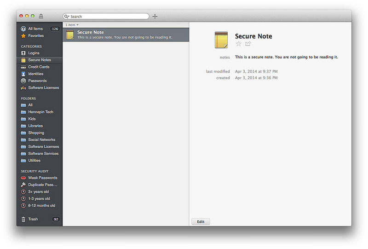Open the Identities category
The image size is (368, 249).
[36, 74]
